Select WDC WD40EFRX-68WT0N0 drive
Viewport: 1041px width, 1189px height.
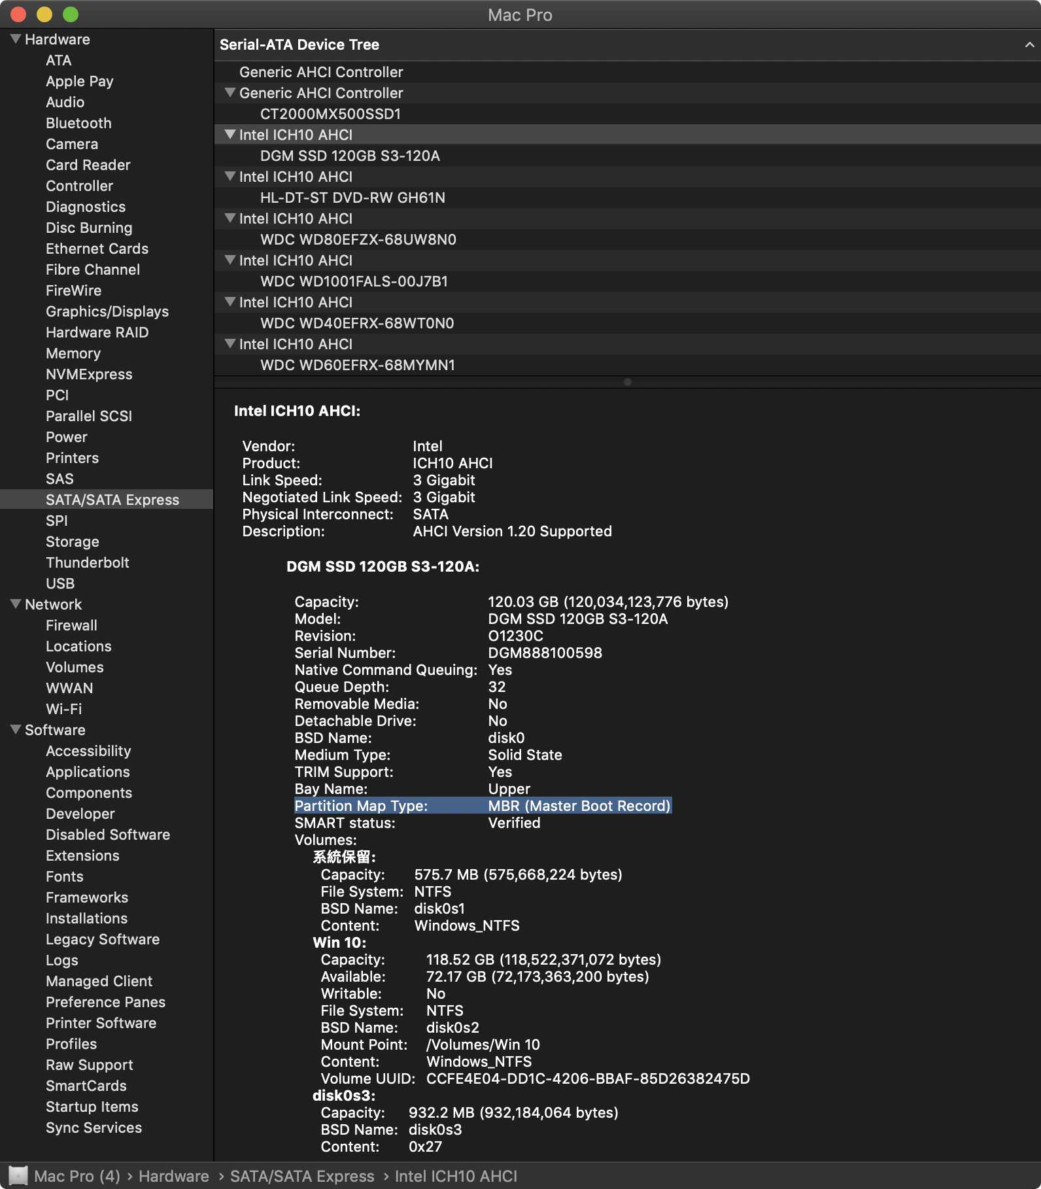click(x=628, y=323)
